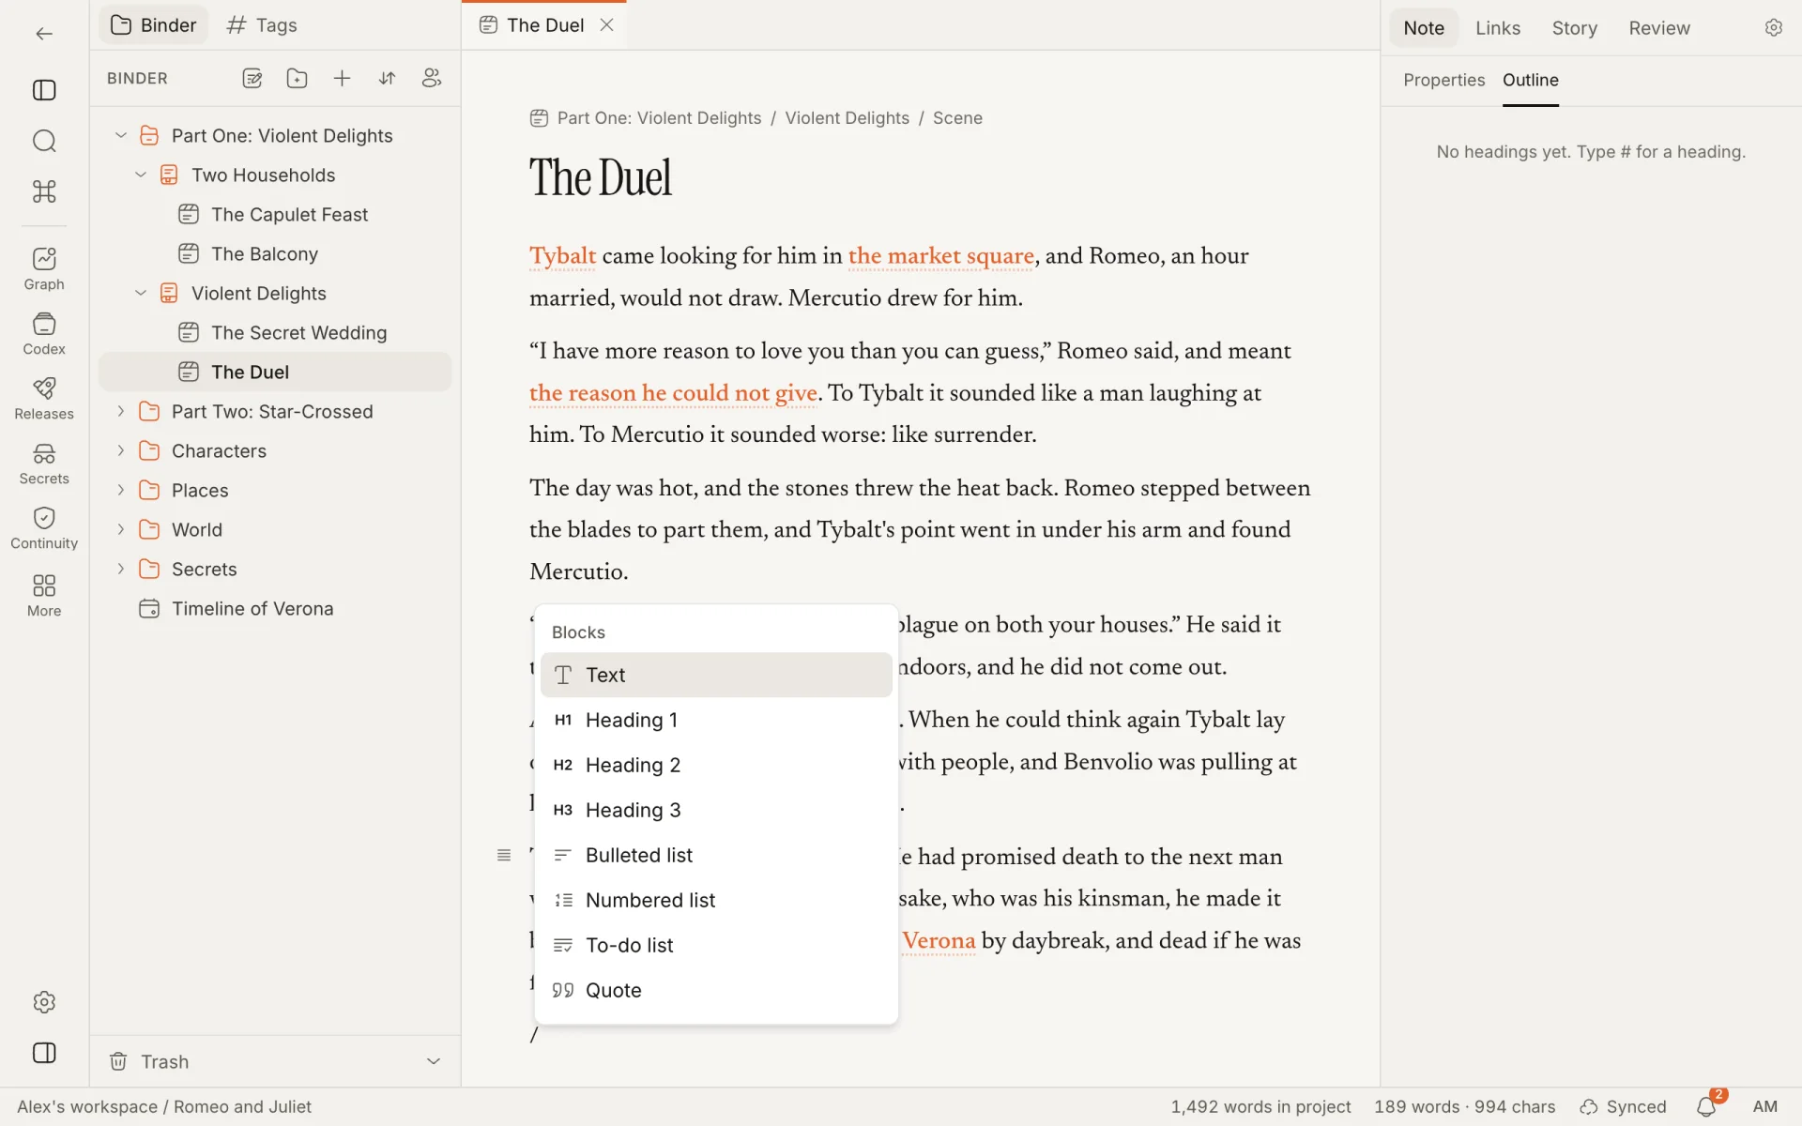Switch to the Story tab
Image resolution: width=1802 pixels, height=1126 pixels.
(x=1574, y=28)
